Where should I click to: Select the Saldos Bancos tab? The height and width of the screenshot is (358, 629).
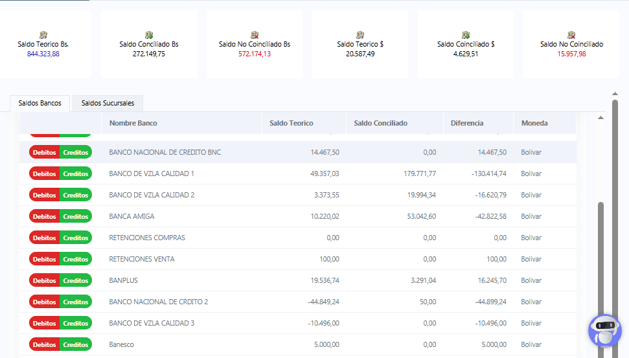[x=40, y=104]
